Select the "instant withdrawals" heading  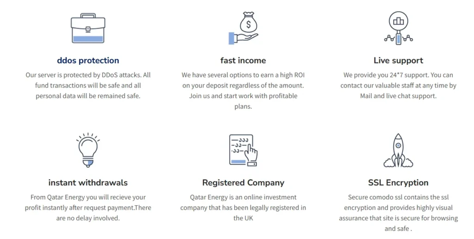click(x=88, y=182)
